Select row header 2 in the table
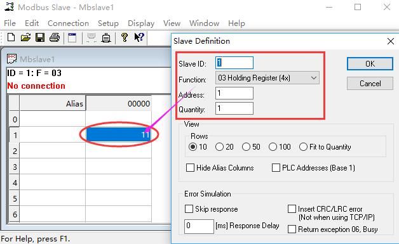The width and height of the screenshot is (399, 244). coord(15,151)
